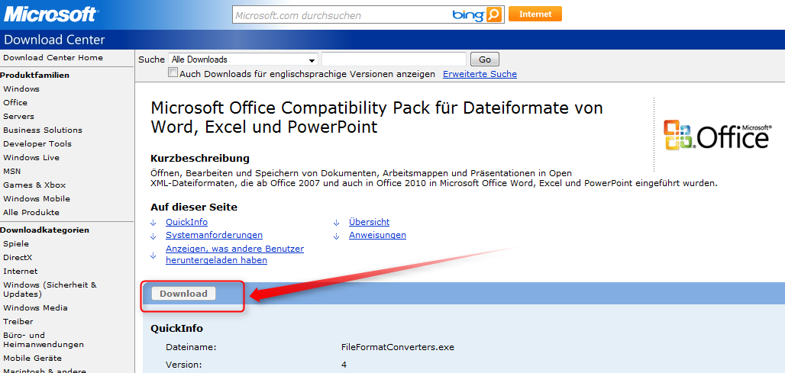Click the Dateiname: label

191,347
